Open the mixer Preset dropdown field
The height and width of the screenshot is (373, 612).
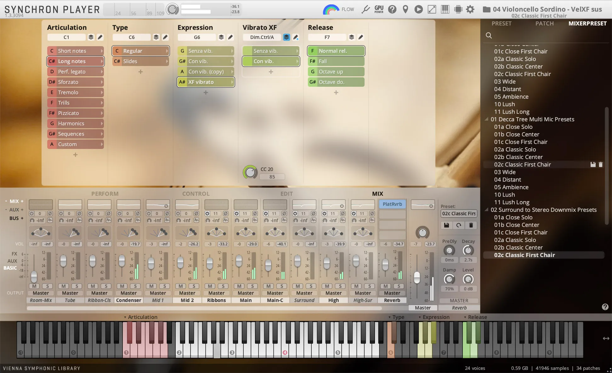(459, 213)
